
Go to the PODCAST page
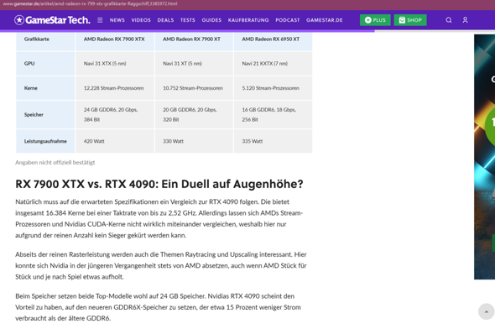click(287, 20)
